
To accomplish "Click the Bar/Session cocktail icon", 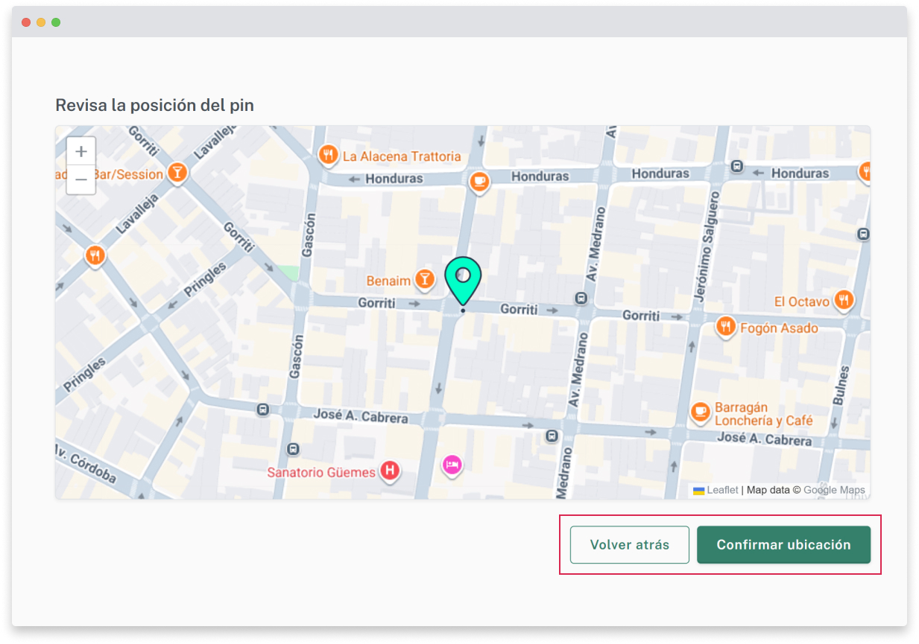I will [x=177, y=173].
